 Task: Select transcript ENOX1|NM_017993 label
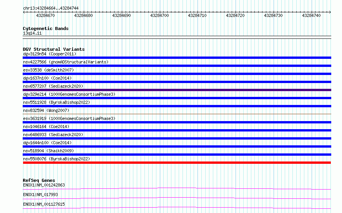point(40,195)
